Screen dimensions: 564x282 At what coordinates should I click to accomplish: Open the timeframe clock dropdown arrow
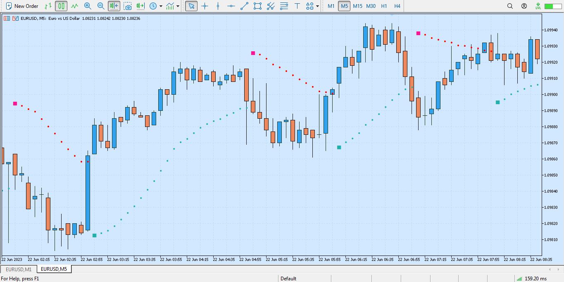click(x=160, y=6)
